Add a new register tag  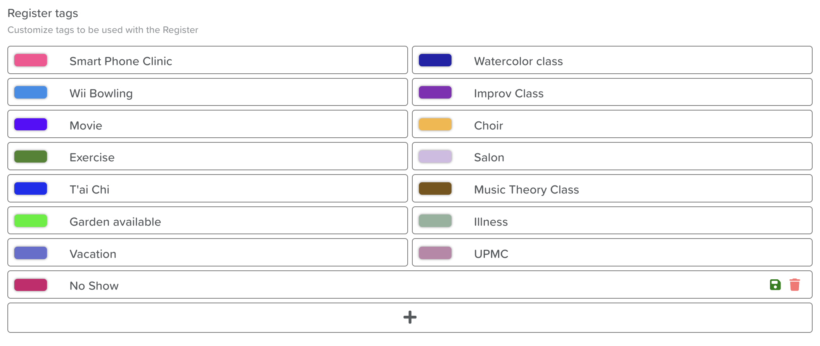(x=410, y=317)
